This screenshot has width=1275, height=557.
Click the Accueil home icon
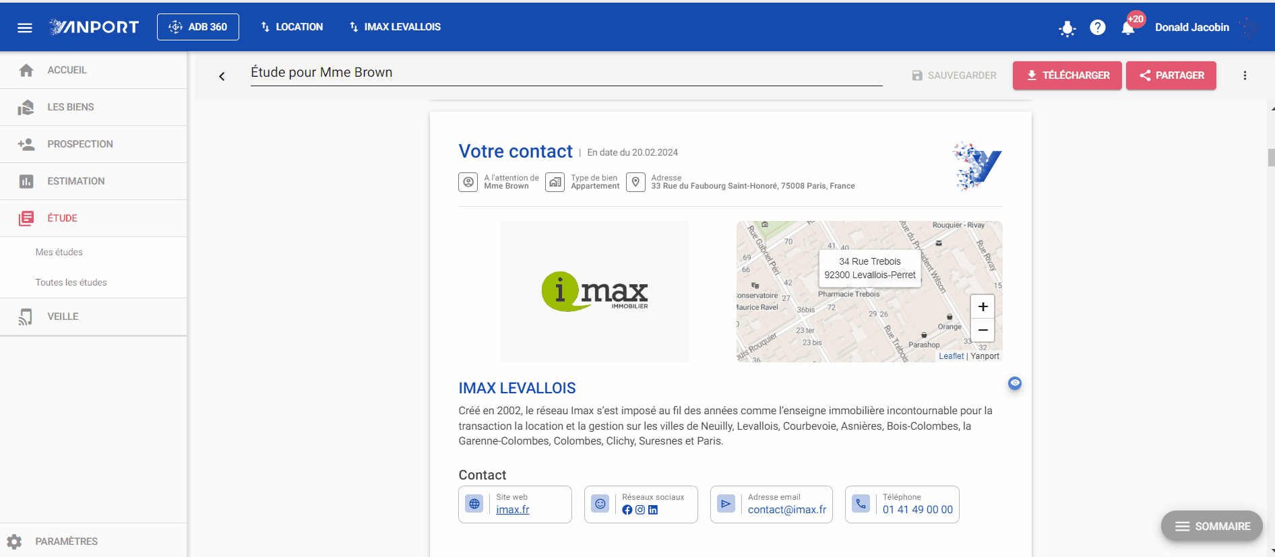26,70
